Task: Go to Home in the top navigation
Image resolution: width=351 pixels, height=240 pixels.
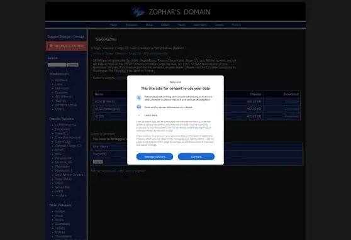Action: coord(113,25)
